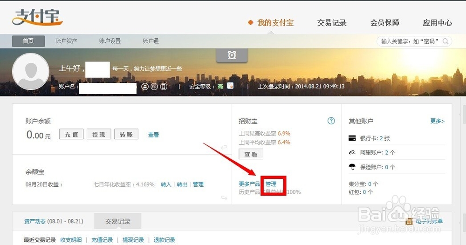Click the 保 protection badge icon

(154, 87)
